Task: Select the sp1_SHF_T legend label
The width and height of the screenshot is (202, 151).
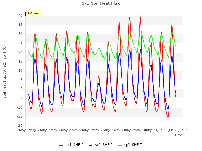Action: click(133, 145)
